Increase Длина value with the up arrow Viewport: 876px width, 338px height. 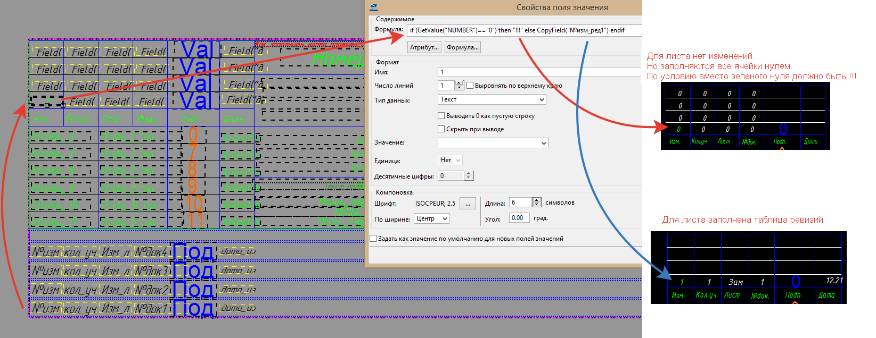pos(537,200)
